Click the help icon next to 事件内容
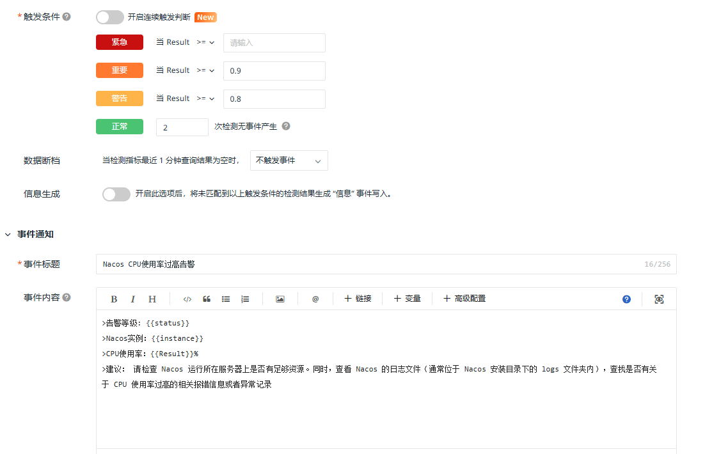The width and height of the screenshot is (705, 454). pyautogui.click(x=67, y=297)
